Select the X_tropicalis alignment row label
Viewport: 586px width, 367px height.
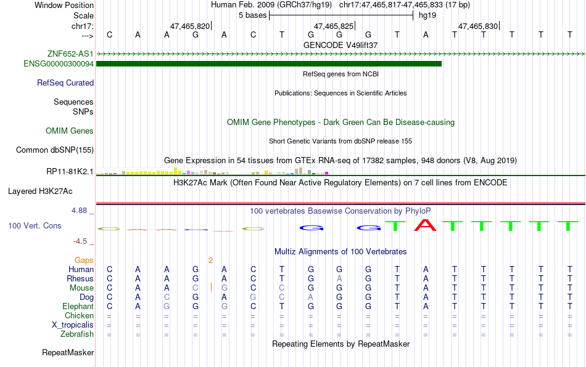(x=73, y=325)
